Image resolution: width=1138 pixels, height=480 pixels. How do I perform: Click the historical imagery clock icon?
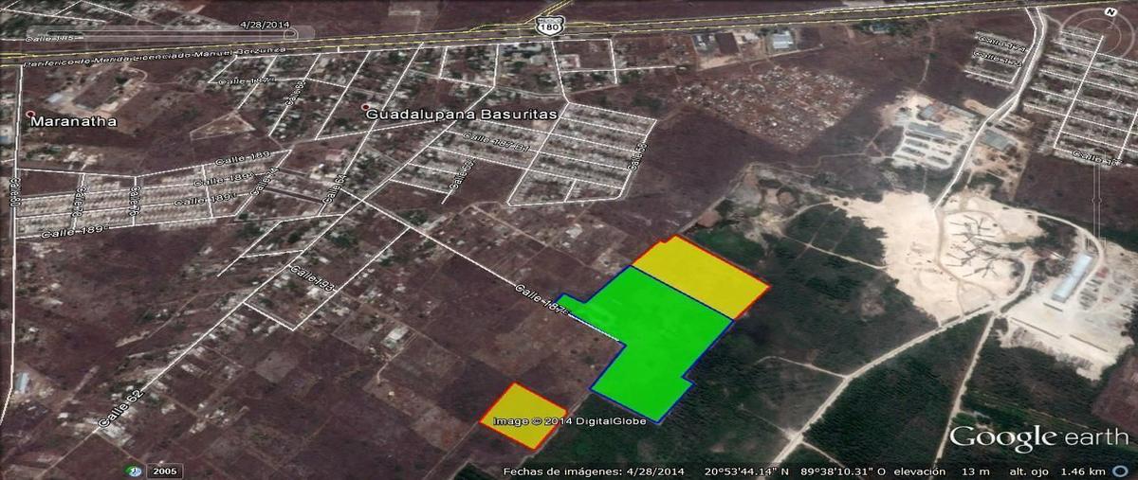click(x=135, y=471)
